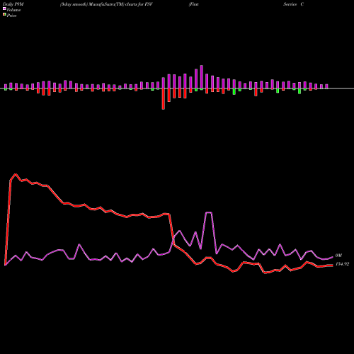The width and height of the screenshot is (354, 354).
Task: Click the '0M' volume value label
Action: coord(338,256)
